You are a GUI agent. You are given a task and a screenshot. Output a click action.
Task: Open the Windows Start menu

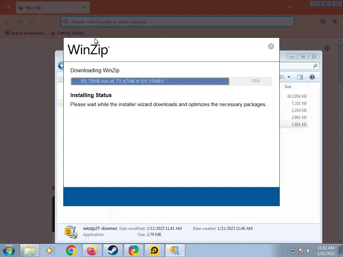(9, 250)
